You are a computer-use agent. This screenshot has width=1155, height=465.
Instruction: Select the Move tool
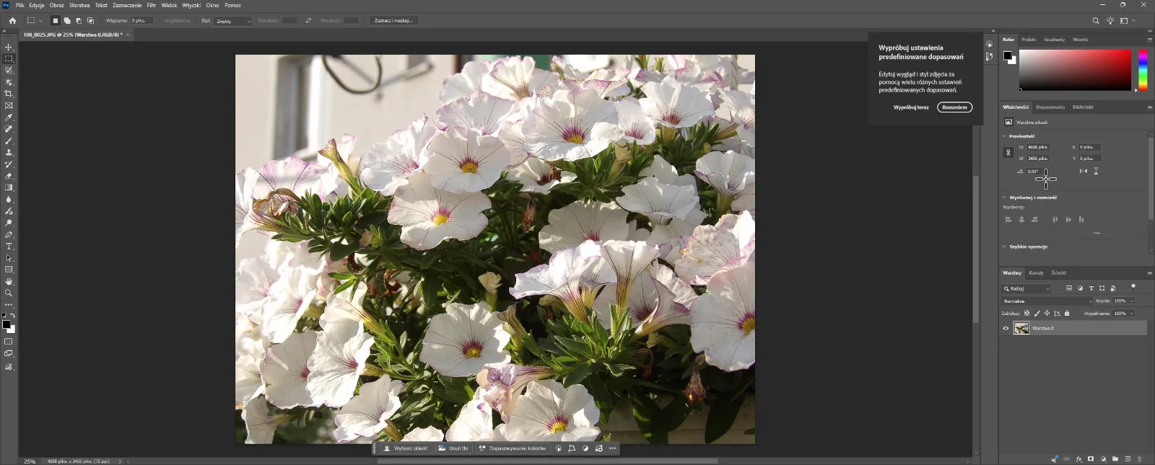coord(9,47)
